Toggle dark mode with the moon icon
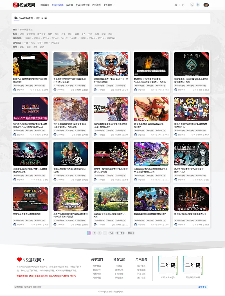The width and height of the screenshot is (225, 296). pos(192,5)
